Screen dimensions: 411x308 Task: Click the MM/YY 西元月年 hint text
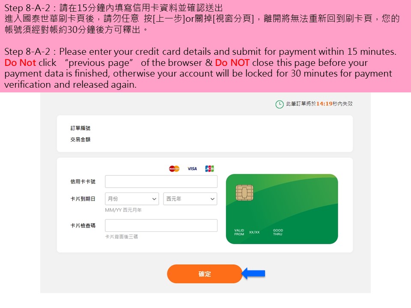[123, 210]
